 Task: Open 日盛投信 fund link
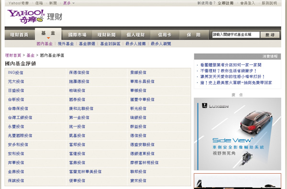(16, 91)
